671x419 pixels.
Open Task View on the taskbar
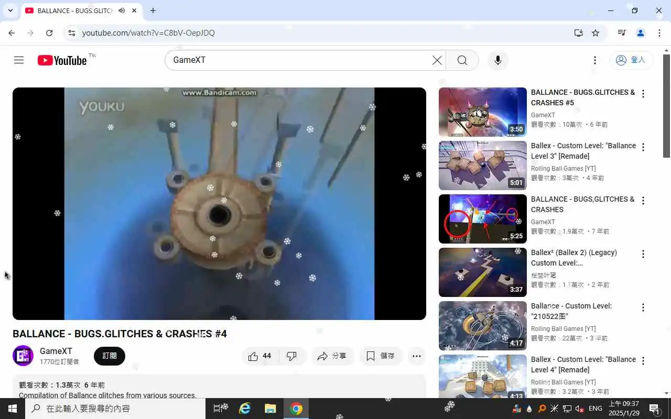[219, 409]
